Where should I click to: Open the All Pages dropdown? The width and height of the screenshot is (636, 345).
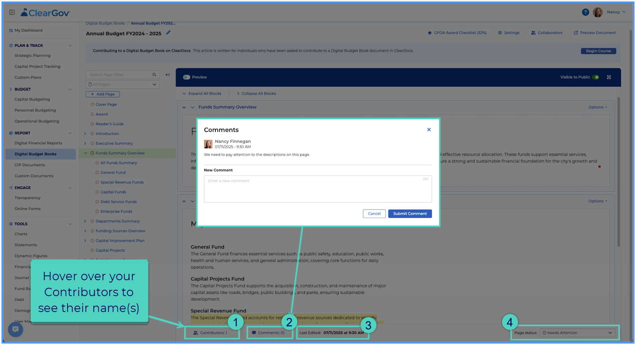[x=123, y=84]
